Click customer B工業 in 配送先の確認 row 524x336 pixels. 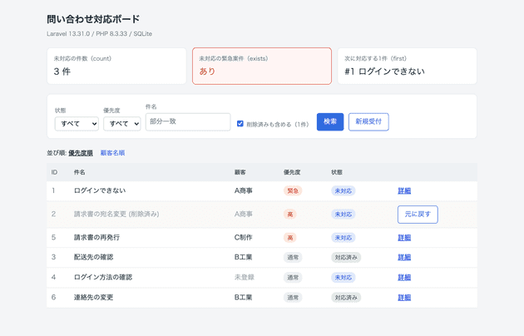coord(243,257)
